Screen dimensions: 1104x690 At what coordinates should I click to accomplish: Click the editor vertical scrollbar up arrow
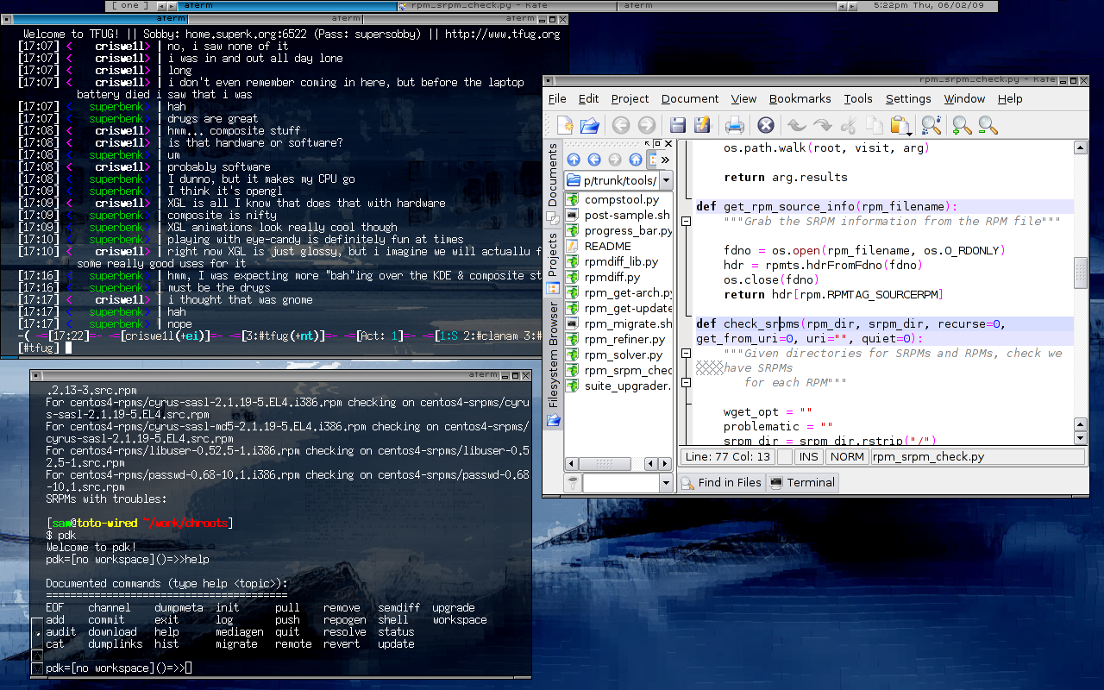(x=1081, y=148)
